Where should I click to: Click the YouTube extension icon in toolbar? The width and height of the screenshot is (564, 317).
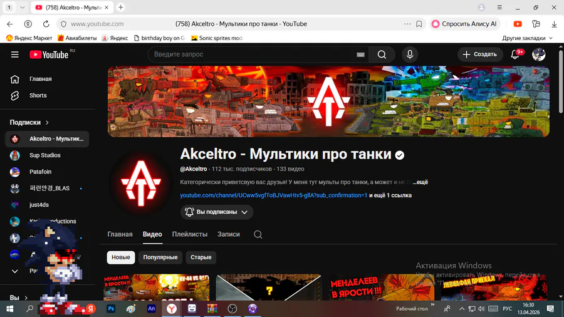click(x=518, y=24)
